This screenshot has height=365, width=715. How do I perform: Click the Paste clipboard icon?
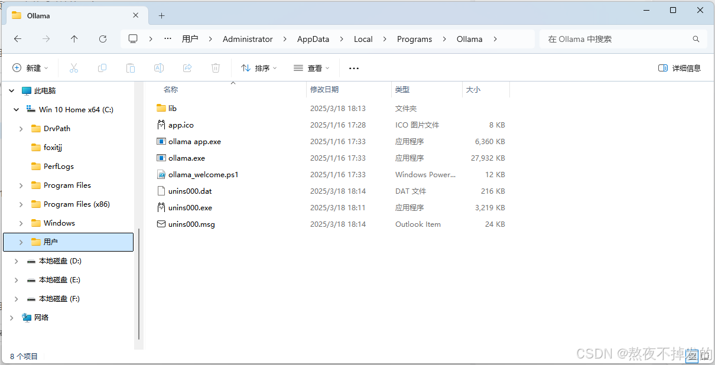point(131,68)
